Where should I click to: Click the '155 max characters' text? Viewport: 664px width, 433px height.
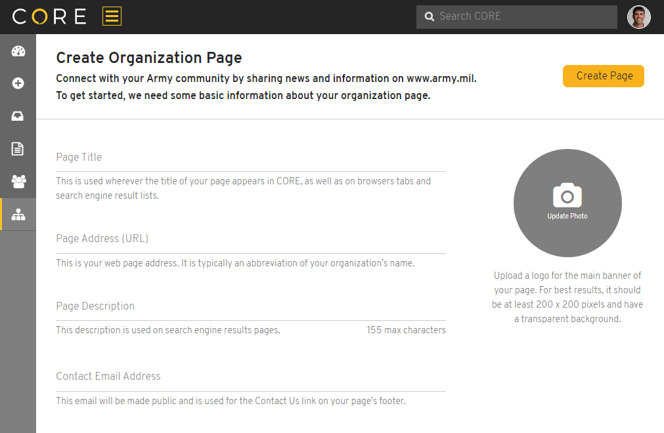[x=406, y=330]
